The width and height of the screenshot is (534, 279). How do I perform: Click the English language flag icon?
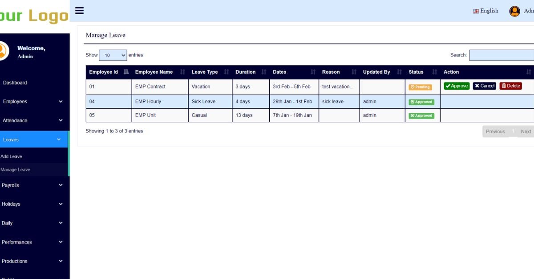point(476,11)
